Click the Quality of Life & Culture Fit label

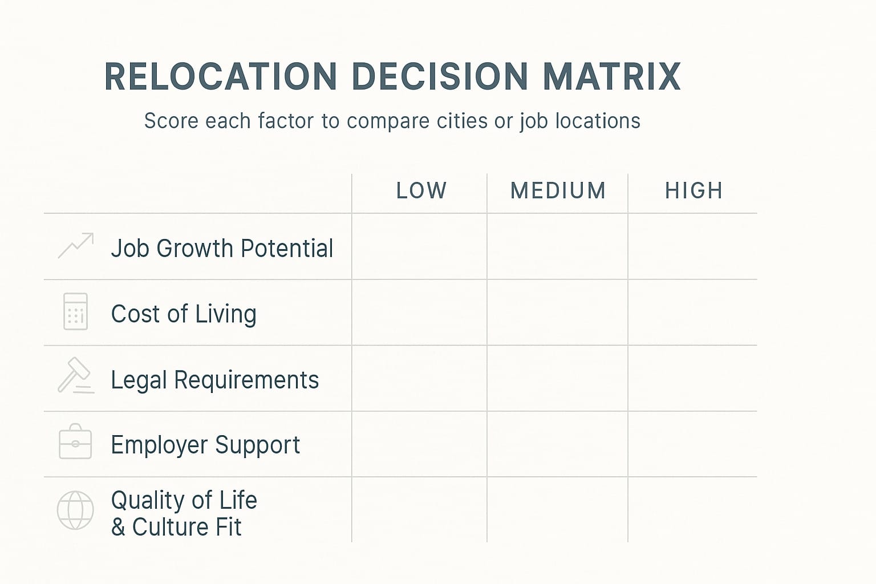pyautogui.click(x=184, y=513)
